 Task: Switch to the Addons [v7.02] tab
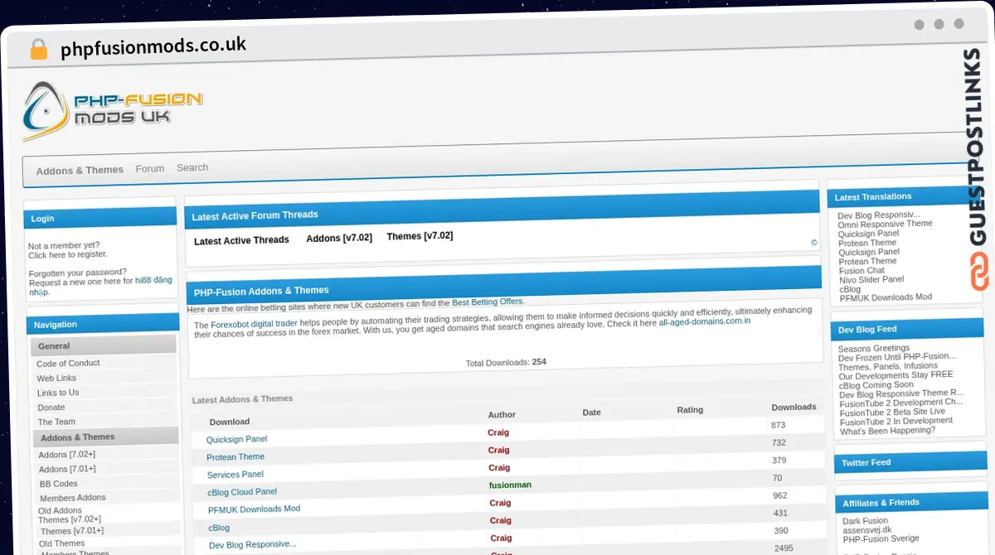point(339,238)
